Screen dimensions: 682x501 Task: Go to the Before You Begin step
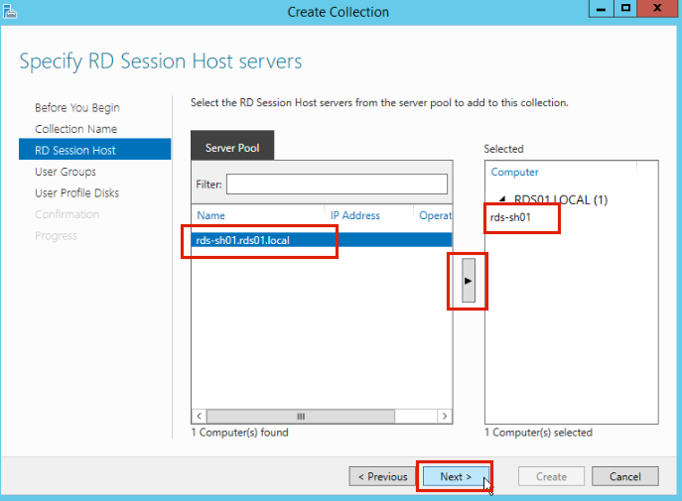76,108
